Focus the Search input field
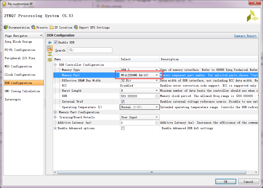Screen dimensions: 263x188 pyautogui.click(x=90, y=50)
